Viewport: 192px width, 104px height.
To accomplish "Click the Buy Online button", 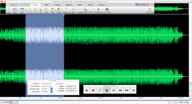I will click(107, 10).
